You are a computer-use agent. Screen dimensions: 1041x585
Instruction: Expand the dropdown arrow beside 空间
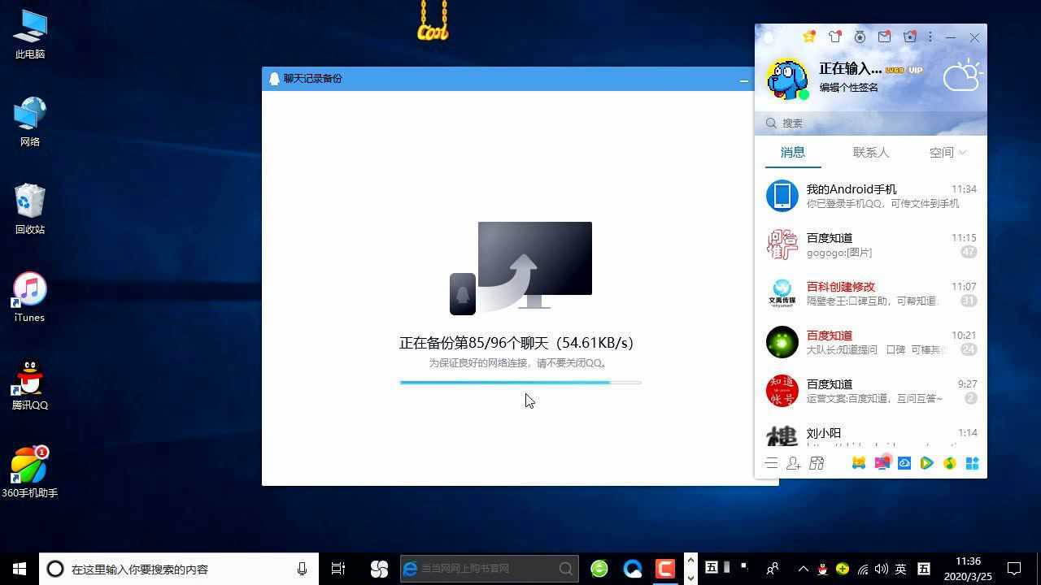963,152
